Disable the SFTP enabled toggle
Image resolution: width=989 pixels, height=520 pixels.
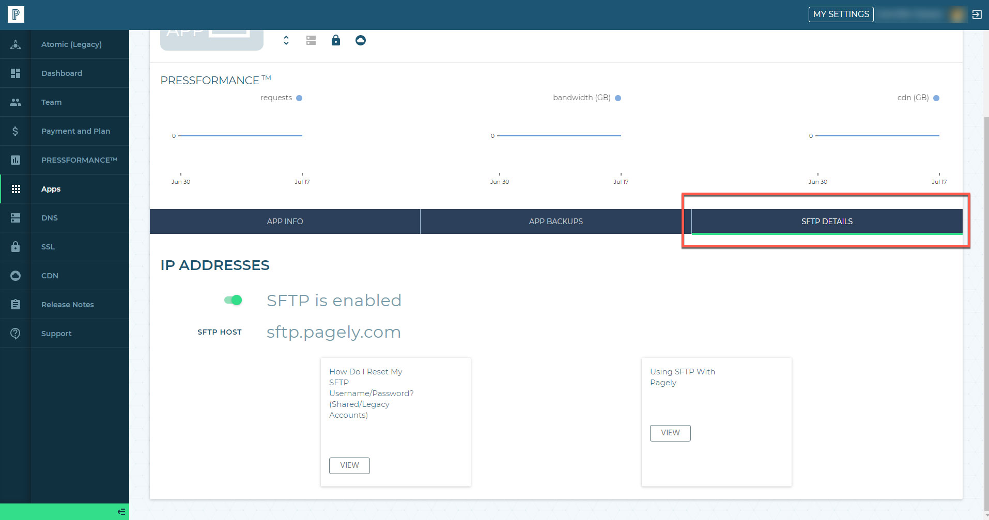[233, 300]
